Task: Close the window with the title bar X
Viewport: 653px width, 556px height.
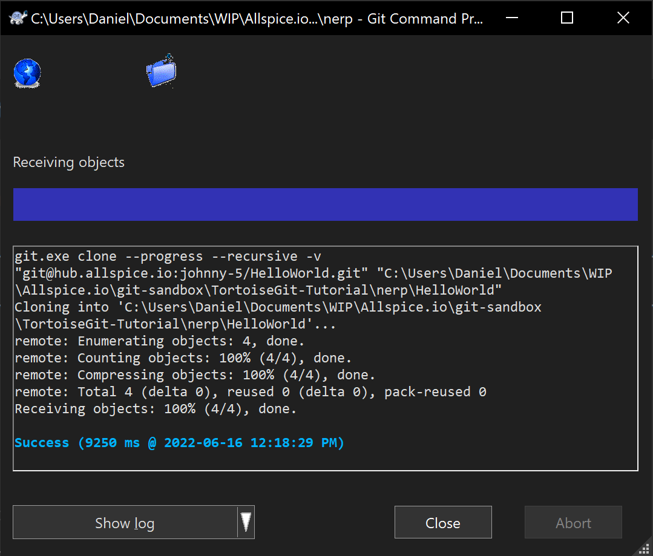Action: click(x=623, y=18)
